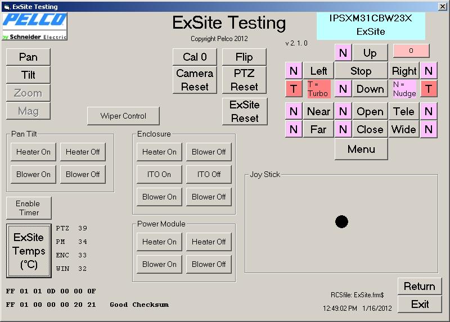Screen dimensions: 450x322
Task: Turn Pan Tilt Heater On
Action: (x=33, y=152)
